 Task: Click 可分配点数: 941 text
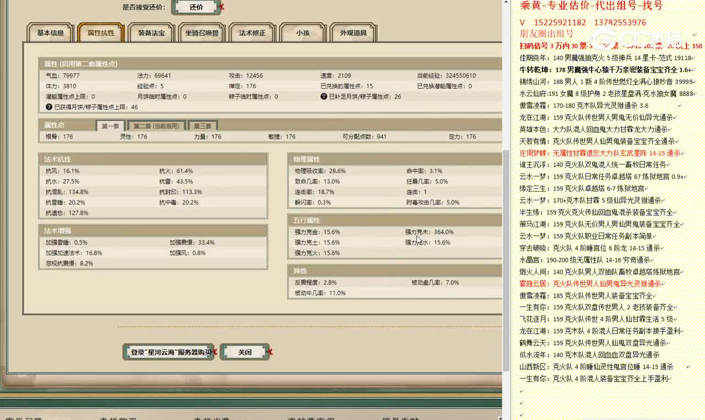(364, 137)
